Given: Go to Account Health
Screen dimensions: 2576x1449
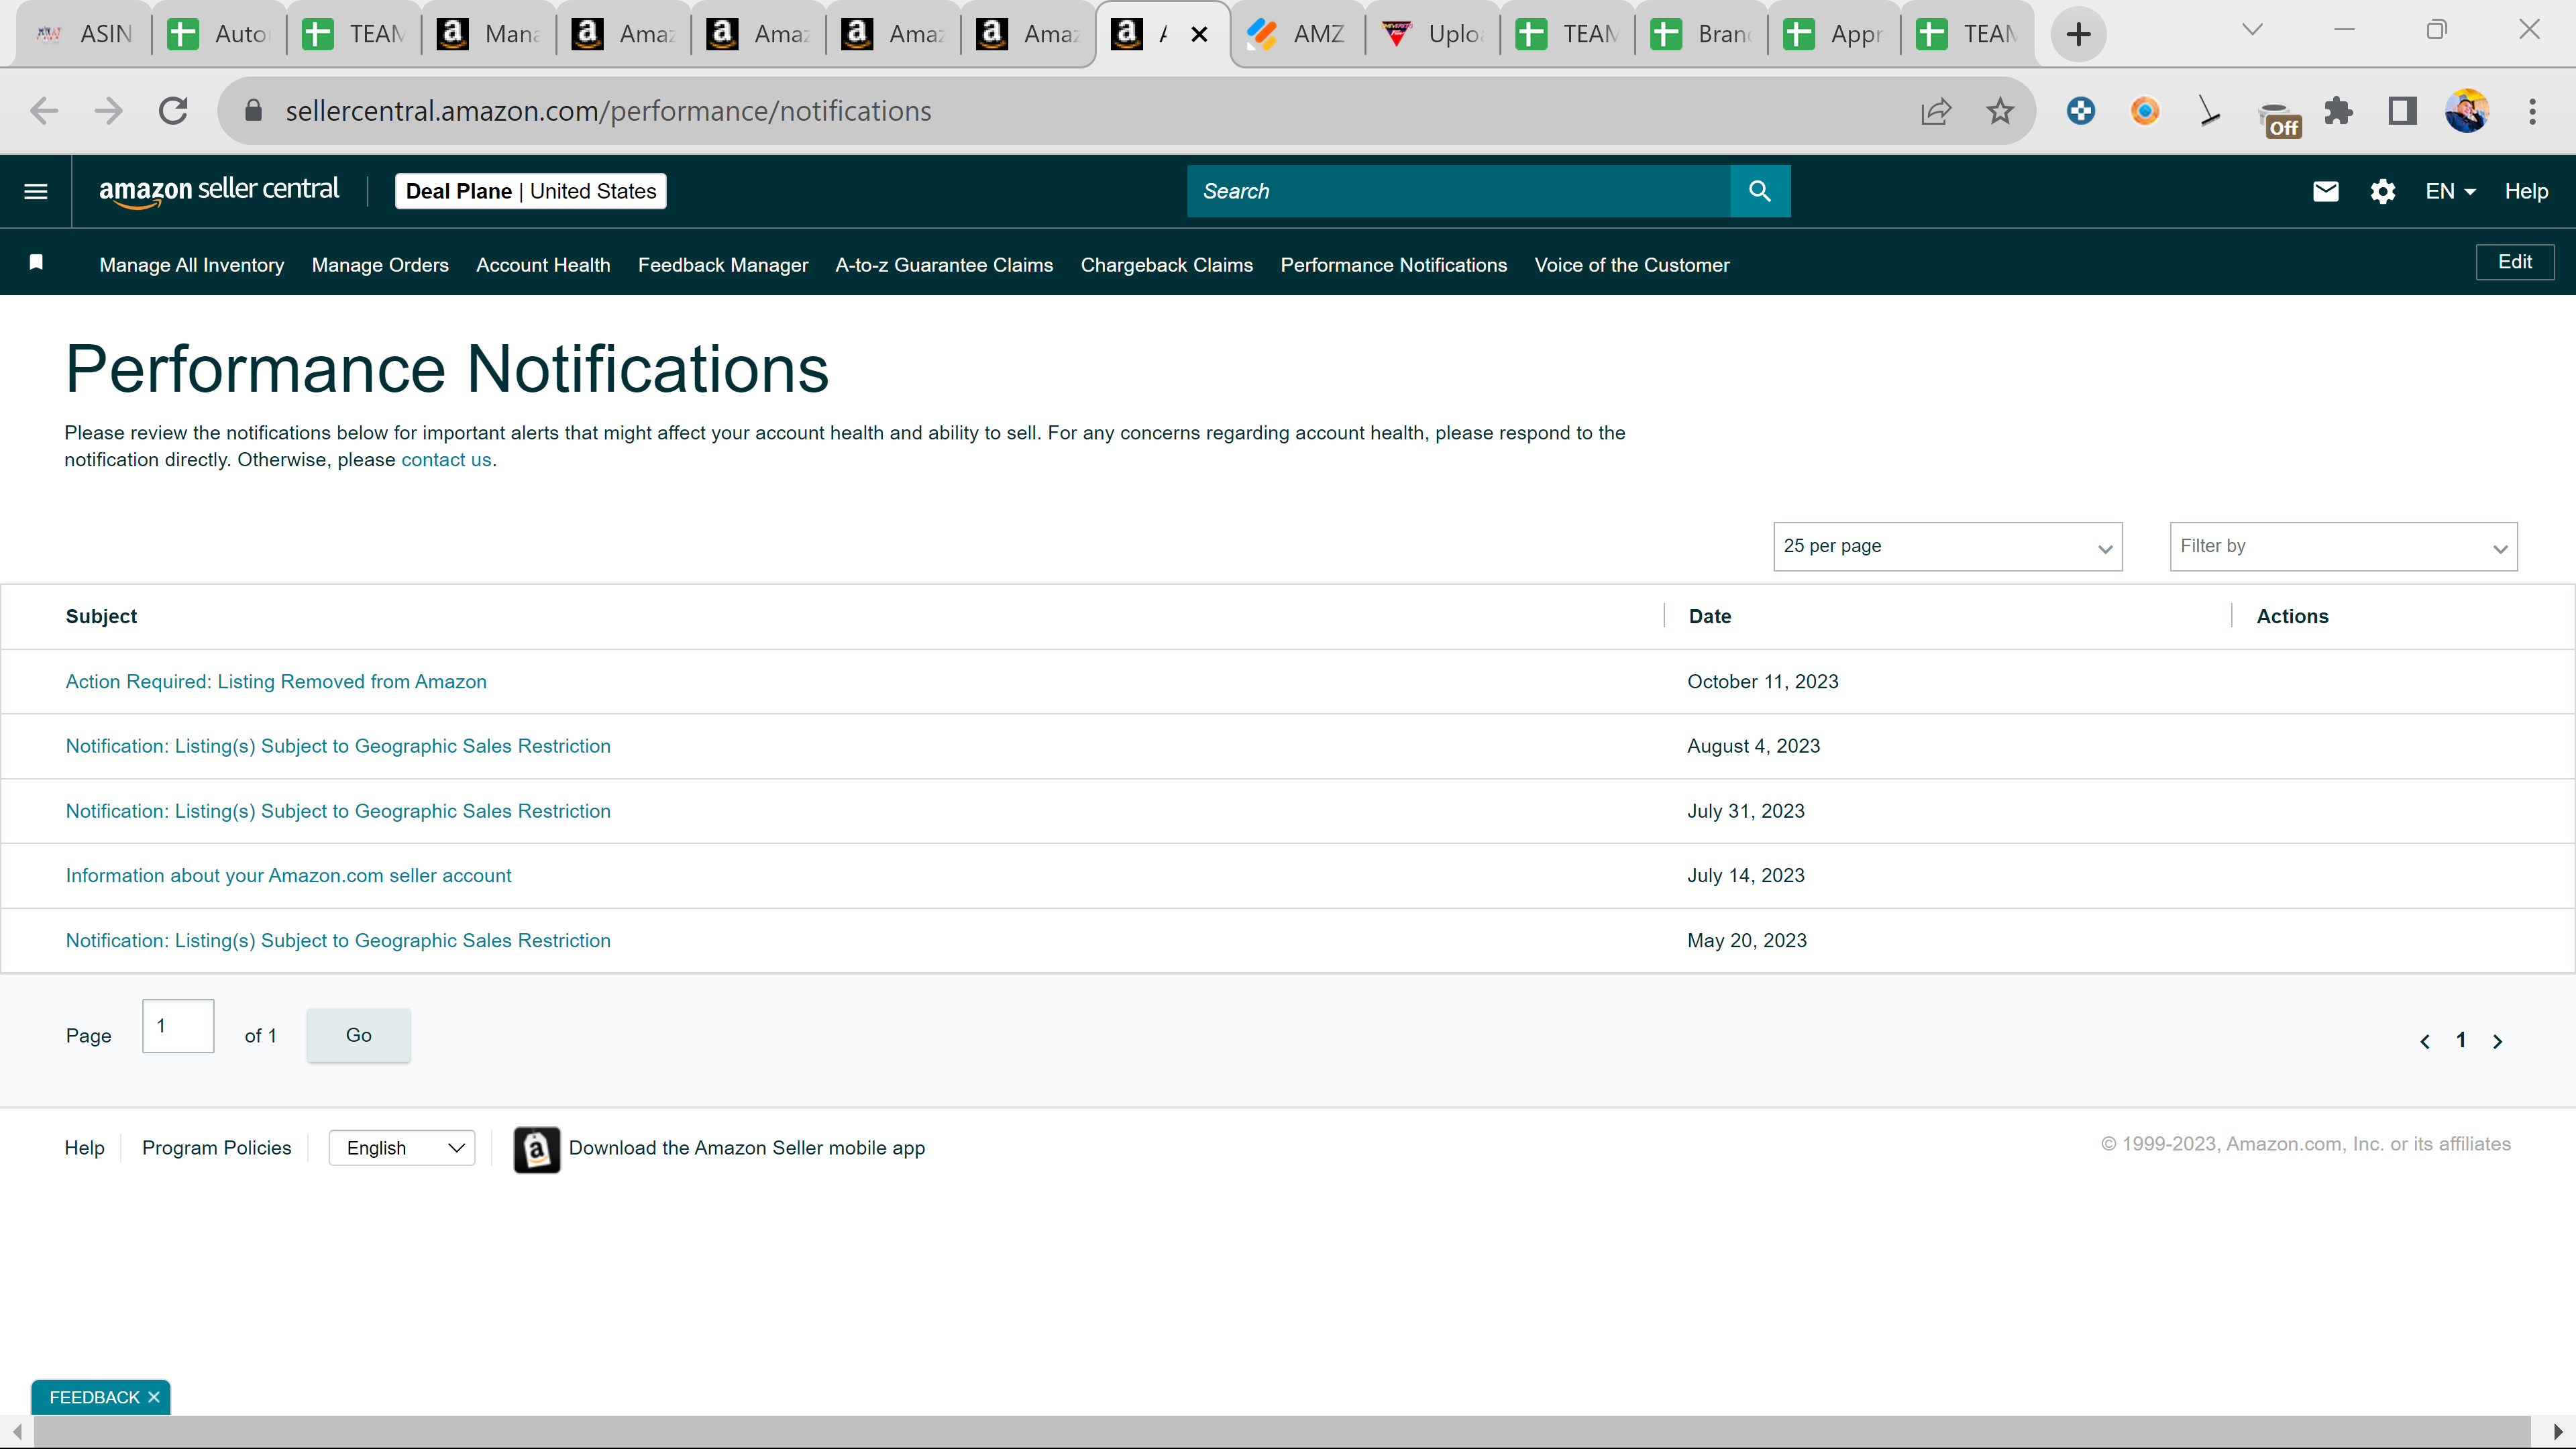Looking at the screenshot, I should click(x=543, y=265).
